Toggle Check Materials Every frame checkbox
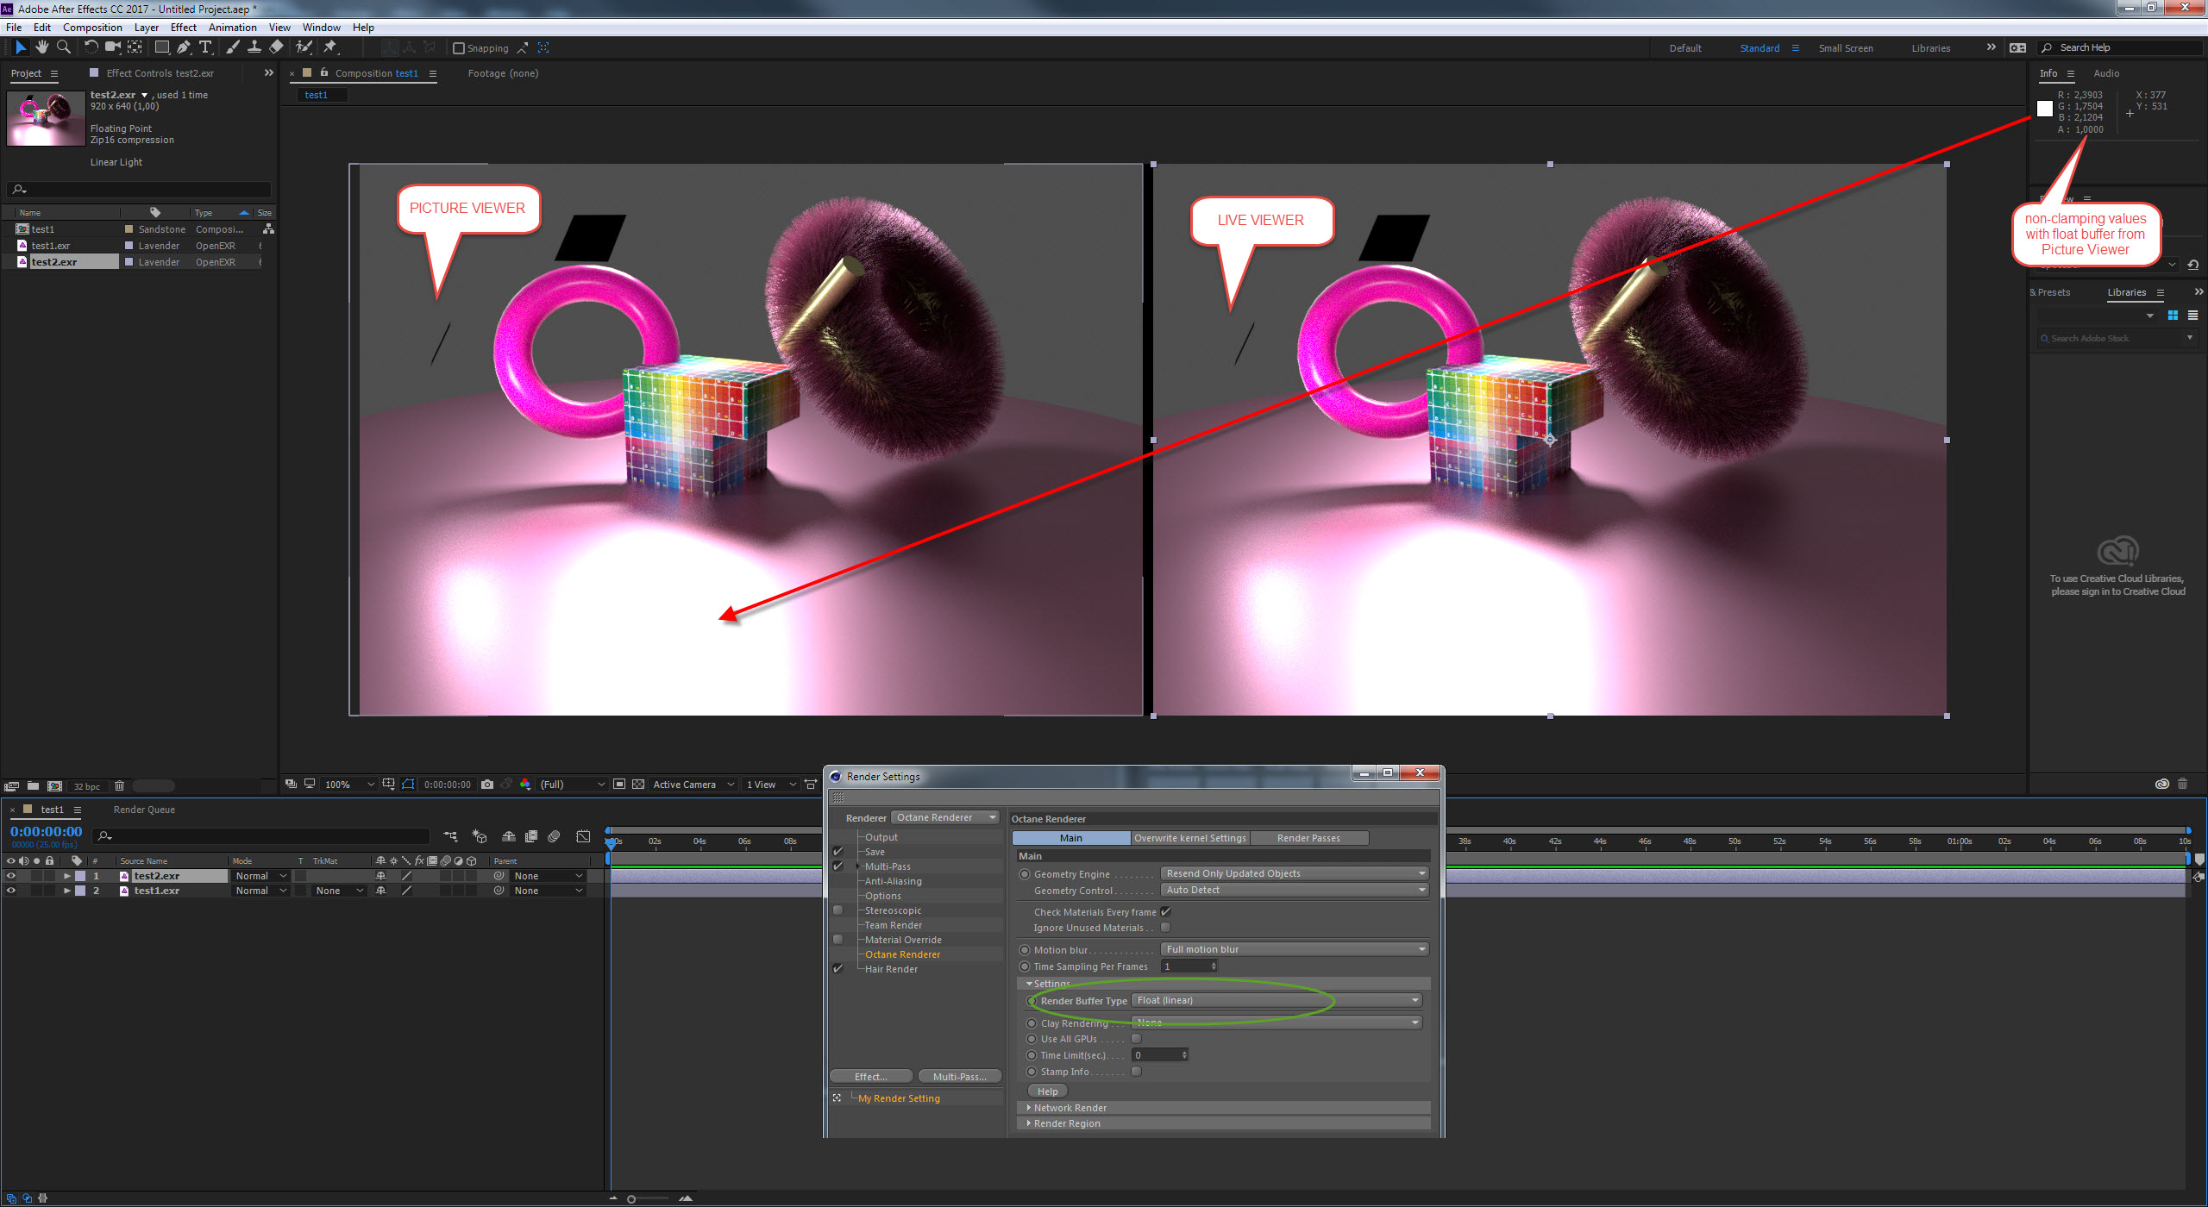This screenshot has height=1207, width=2208. [x=1165, y=912]
